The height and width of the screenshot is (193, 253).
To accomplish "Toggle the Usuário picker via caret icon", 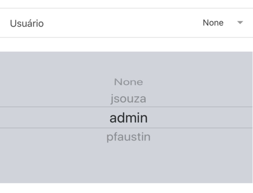I will (x=240, y=23).
